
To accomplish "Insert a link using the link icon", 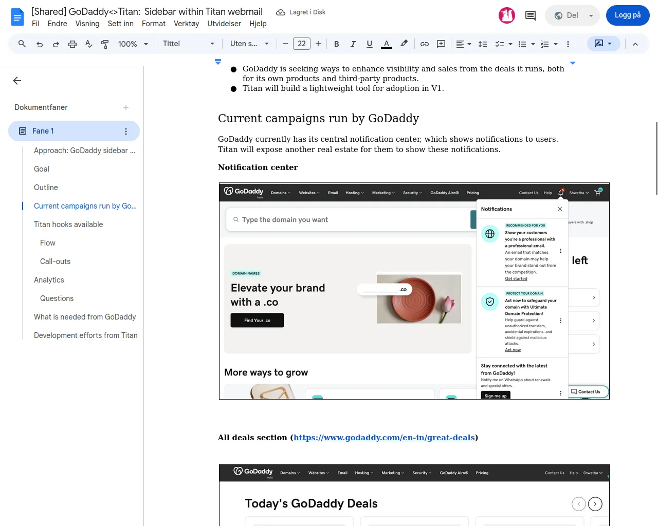I will click(x=425, y=44).
